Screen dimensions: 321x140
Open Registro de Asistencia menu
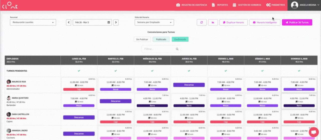192,5
